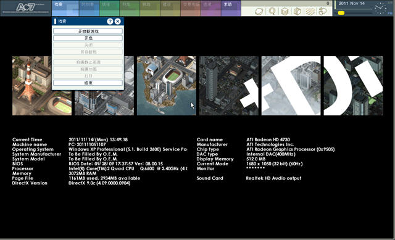
Task: Click the grid layers icon
Action: pos(310,11)
